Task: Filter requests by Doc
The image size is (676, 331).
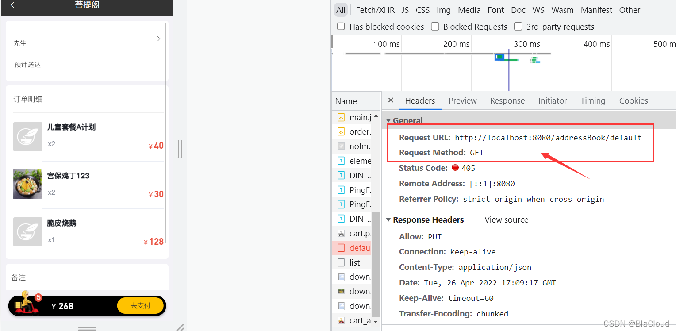Action: coord(519,10)
